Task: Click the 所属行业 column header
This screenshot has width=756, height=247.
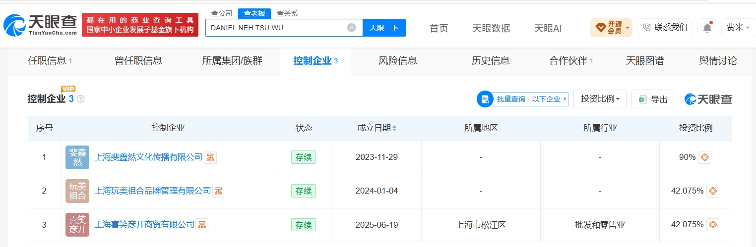Action: point(600,128)
